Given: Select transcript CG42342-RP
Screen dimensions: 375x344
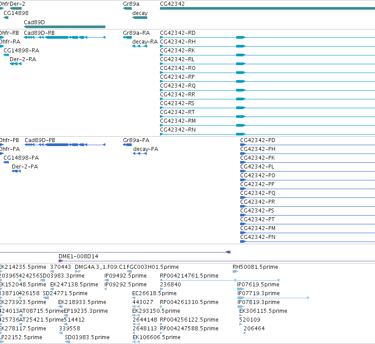Looking at the screenshot, I should [x=177, y=77].
